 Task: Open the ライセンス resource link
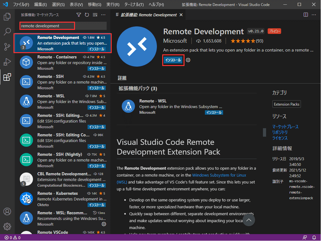click(x=280, y=138)
